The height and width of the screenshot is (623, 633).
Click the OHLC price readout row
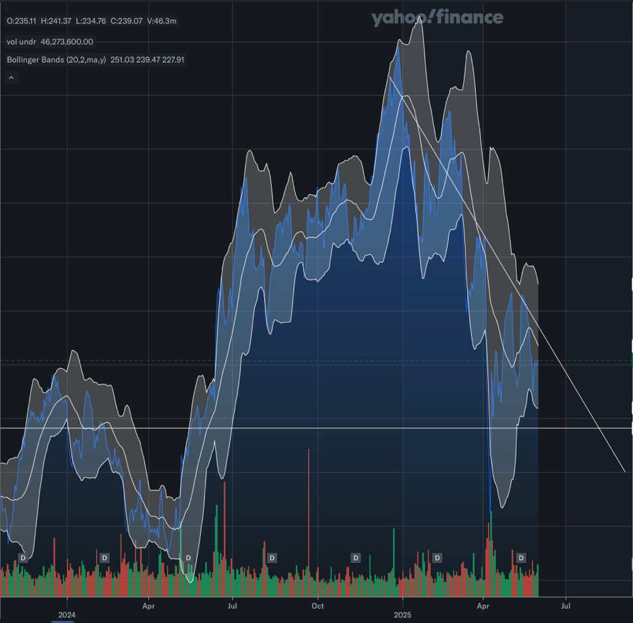coord(91,22)
